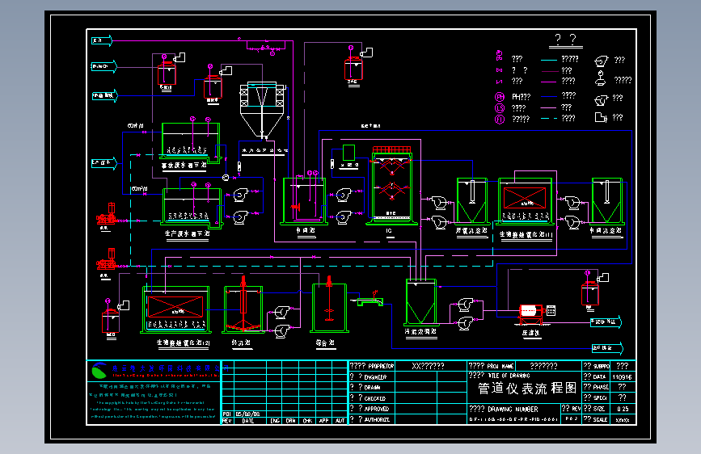Viewport: 701px width, 454px height.
Task: Click the green leaf company logo
Action: [x=99, y=371]
